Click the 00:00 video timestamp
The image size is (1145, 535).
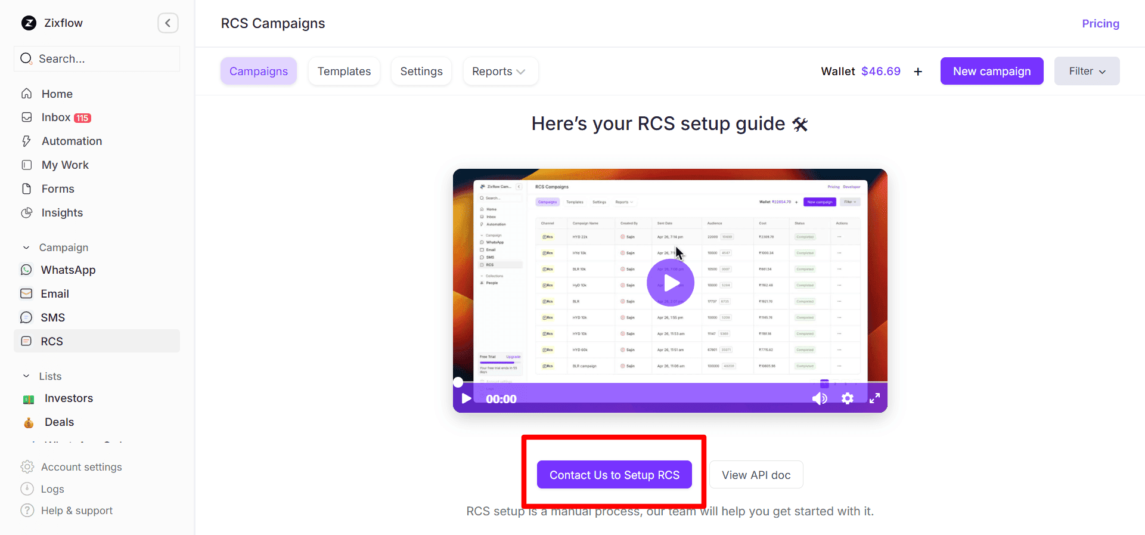[501, 399]
